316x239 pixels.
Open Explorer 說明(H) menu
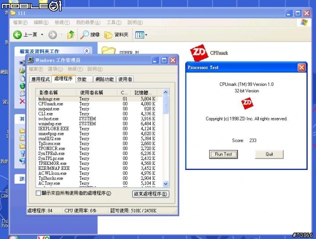point(135,22)
